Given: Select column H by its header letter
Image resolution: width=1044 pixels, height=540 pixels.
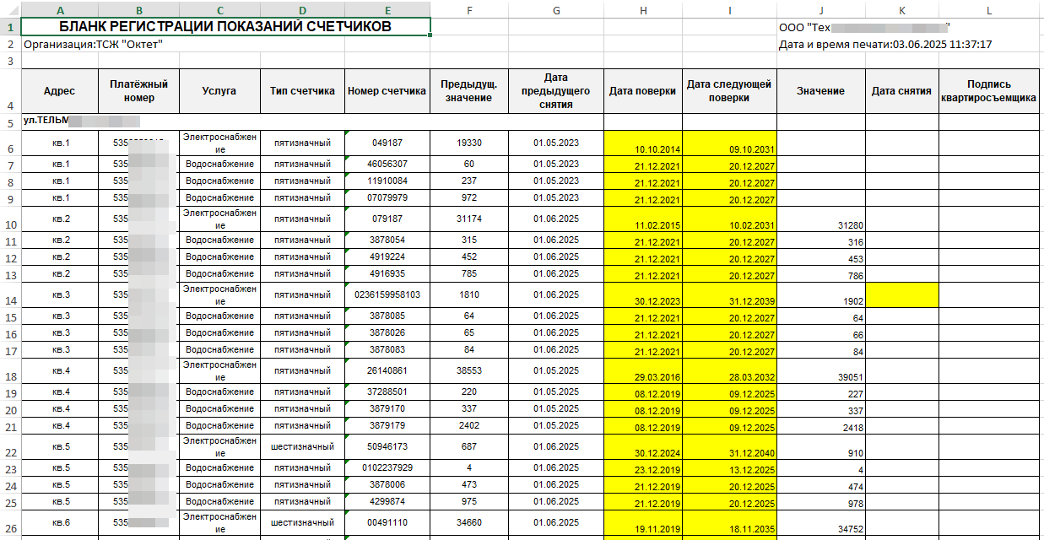Looking at the screenshot, I should 643,10.
